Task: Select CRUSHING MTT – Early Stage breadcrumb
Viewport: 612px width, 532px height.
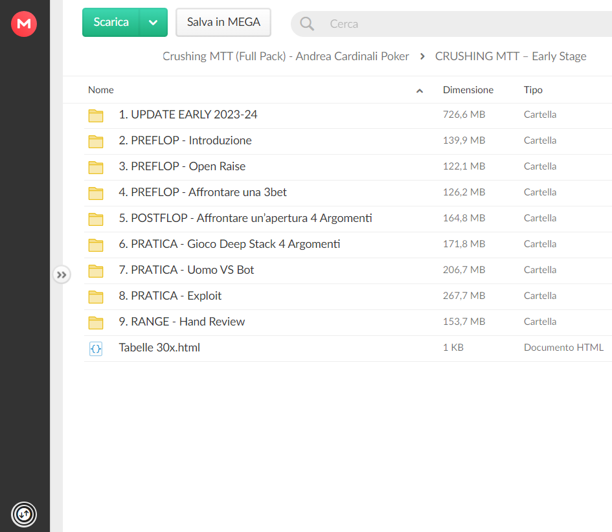Action: click(510, 56)
